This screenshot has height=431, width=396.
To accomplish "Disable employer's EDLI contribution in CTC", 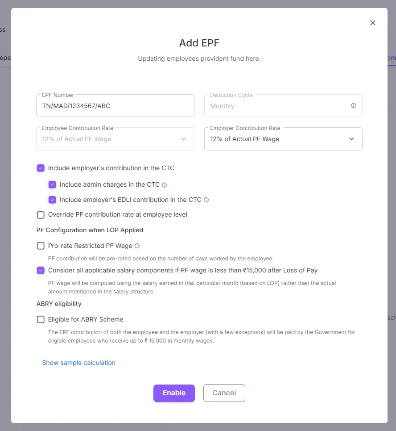I will [x=52, y=200].
